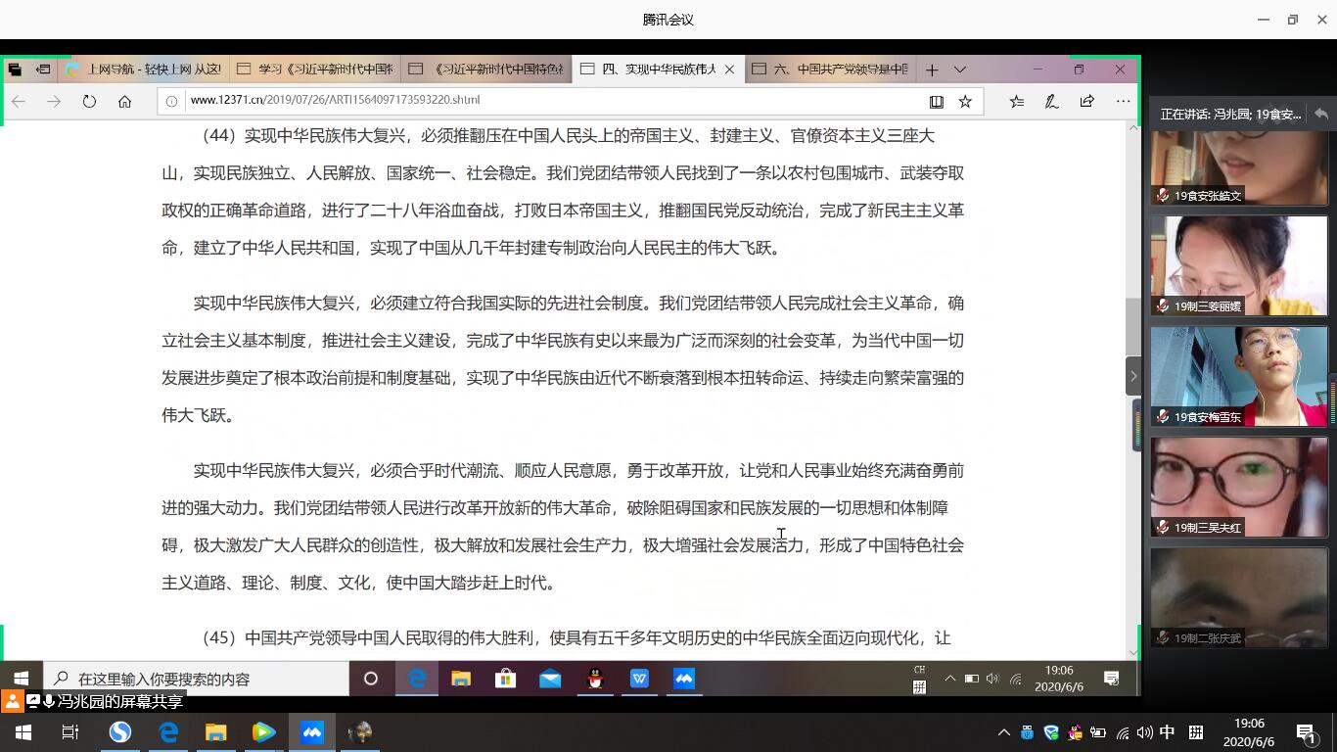
Task: Switch to 学习《习近平新时代中国特 tab
Action: (315, 70)
